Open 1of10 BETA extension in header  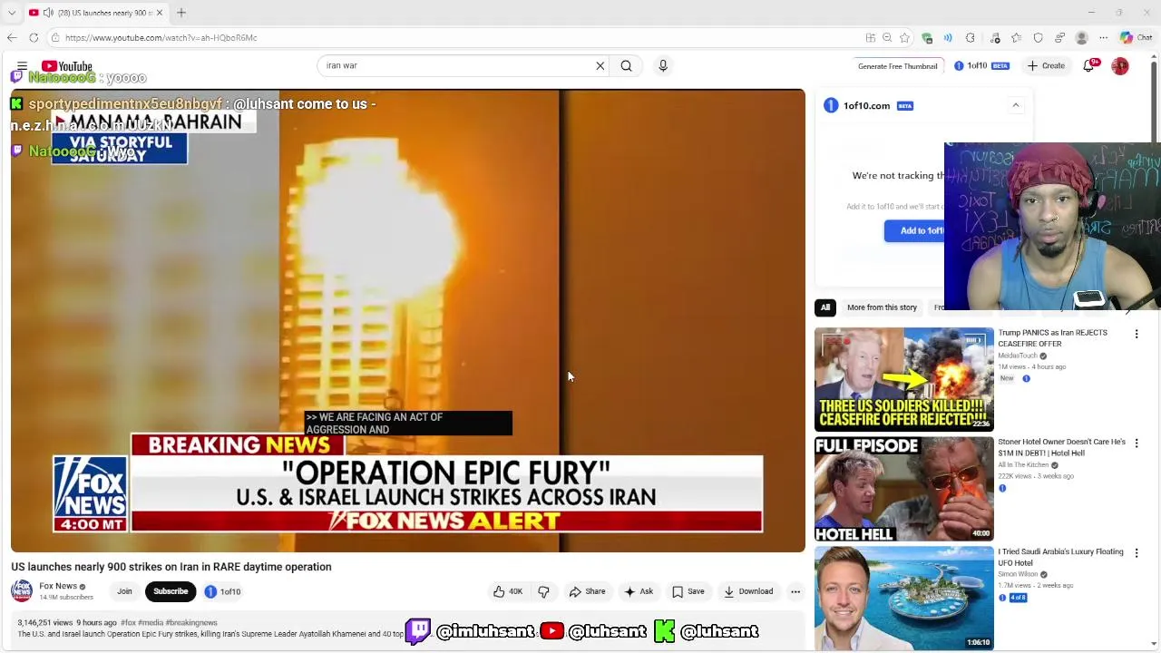981,65
